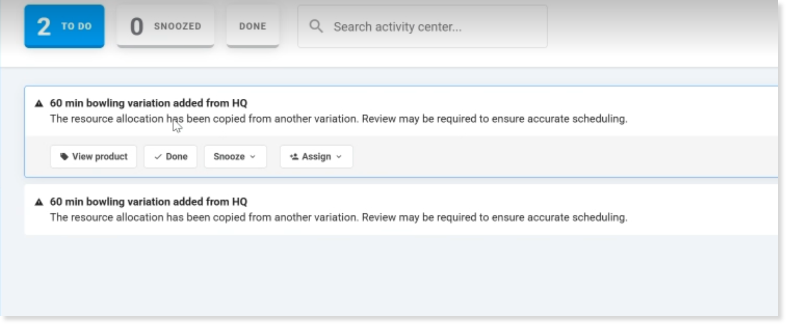Open the Done tab at the top
This screenshot has height=324, width=786.
tap(253, 26)
